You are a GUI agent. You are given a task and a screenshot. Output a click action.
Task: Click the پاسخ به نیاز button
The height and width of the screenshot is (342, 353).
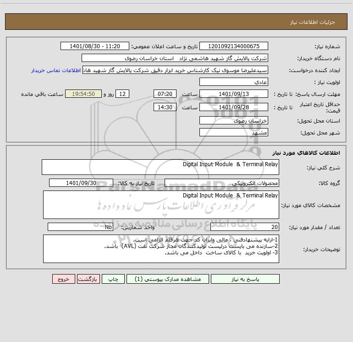click(245, 279)
